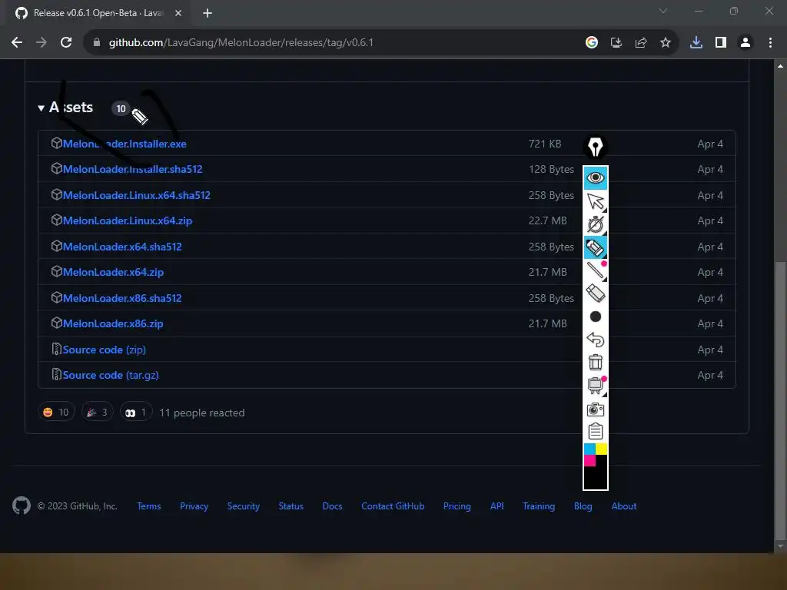Pick the magenta color swatch
The height and width of the screenshot is (590, 787).
[x=589, y=461]
